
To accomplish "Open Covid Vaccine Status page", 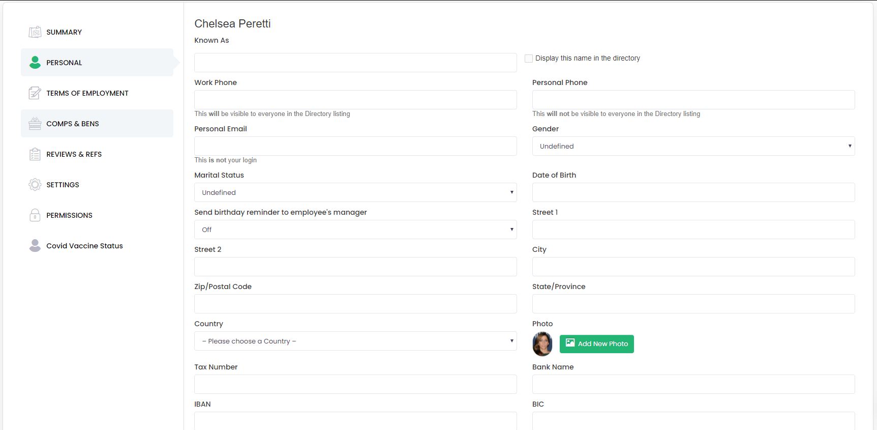I will point(97,246).
